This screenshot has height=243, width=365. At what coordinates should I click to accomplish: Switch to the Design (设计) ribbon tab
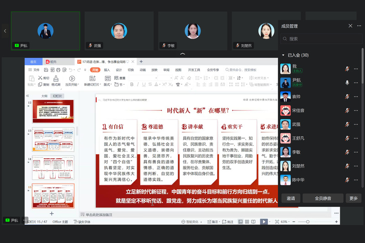tap(119, 70)
